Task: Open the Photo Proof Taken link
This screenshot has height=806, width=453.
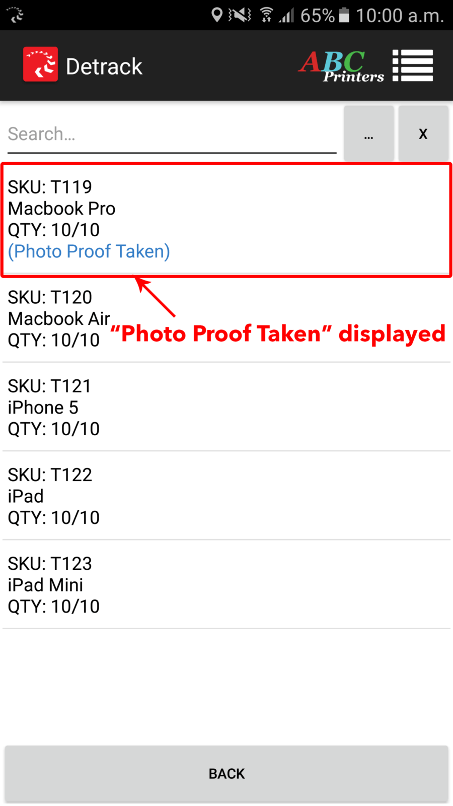Action: point(89,251)
